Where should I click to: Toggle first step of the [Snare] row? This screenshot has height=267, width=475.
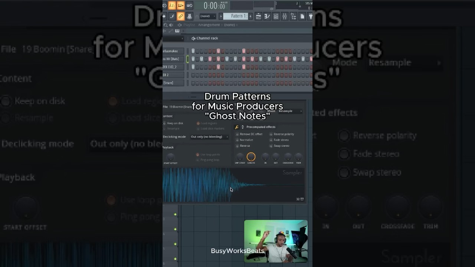point(193,83)
